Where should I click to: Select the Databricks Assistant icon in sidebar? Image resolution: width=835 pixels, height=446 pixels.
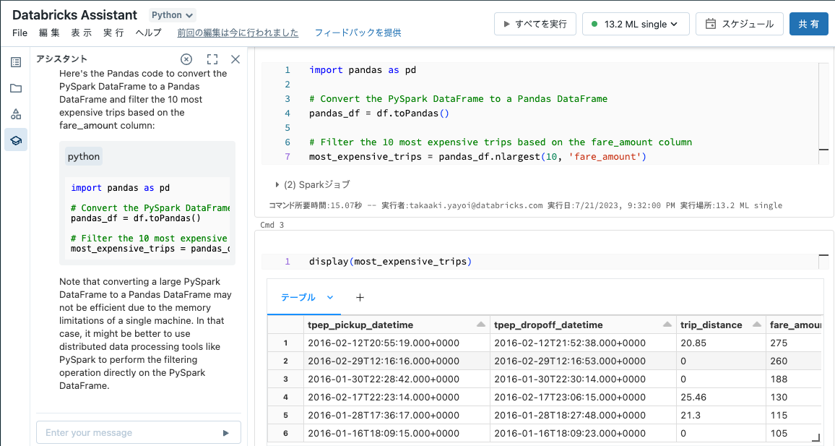pyautogui.click(x=16, y=140)
